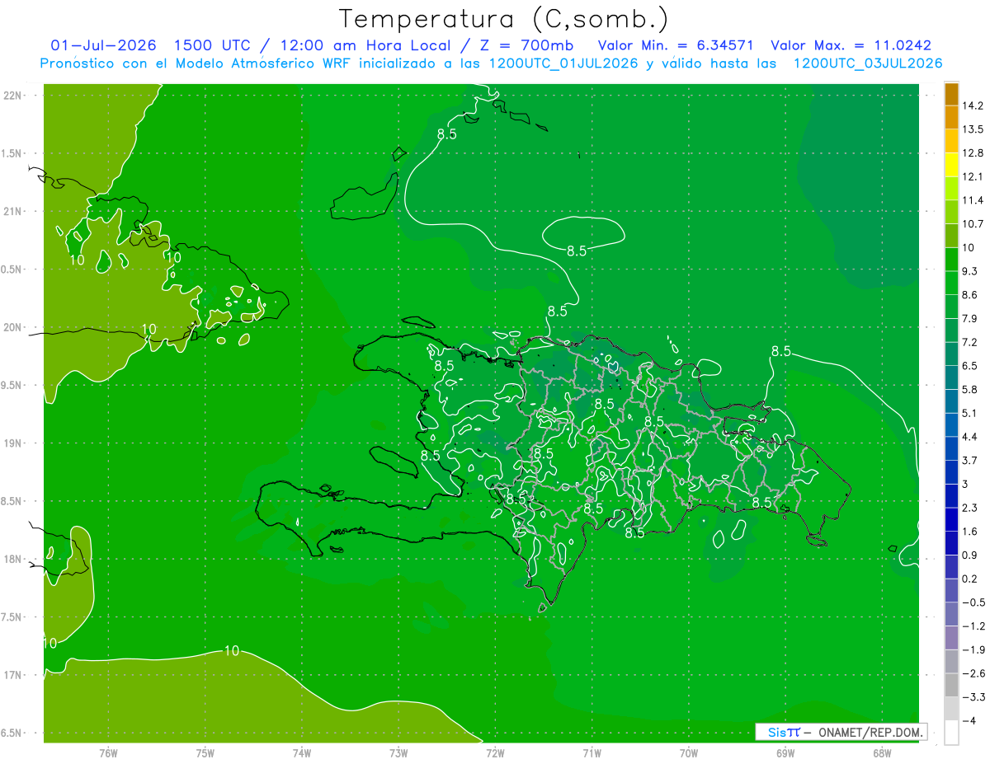Viewport: 990px width, 764px height.
Task: Click the '22N' latitude tick label
Action: (13, 96)
